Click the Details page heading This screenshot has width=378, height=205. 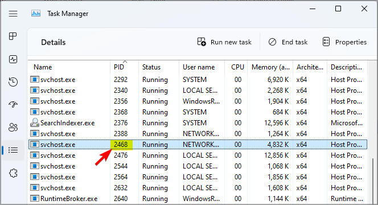[x=54, y=43]
